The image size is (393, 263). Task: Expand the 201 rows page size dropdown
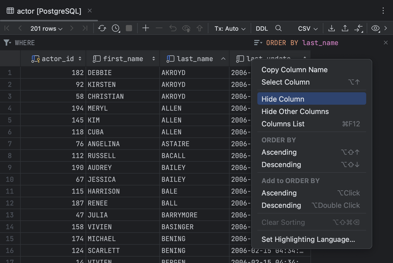pyautogui.click(x=46, y=28)
